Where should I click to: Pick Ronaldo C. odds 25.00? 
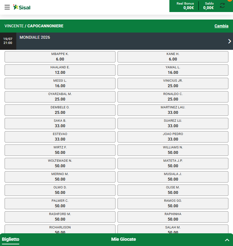173,97
